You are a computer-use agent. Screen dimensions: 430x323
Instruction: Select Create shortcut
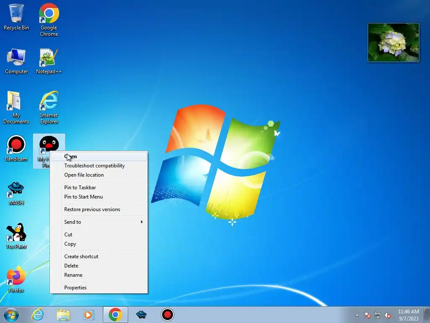tap(99, 257)
